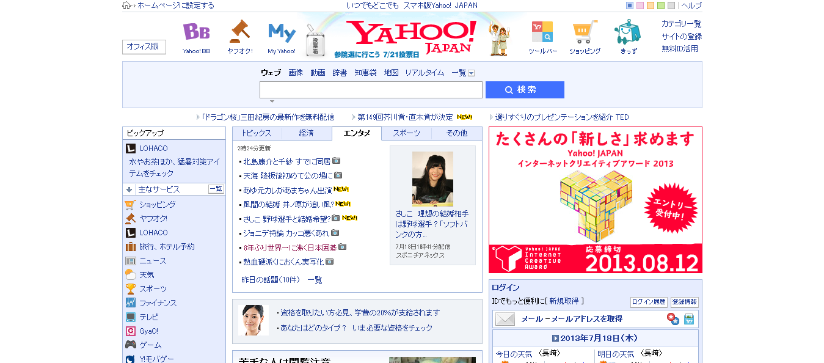The image size is (824, 363).
Task: Select the 画像 search category
Action: [x=296, y=73]
